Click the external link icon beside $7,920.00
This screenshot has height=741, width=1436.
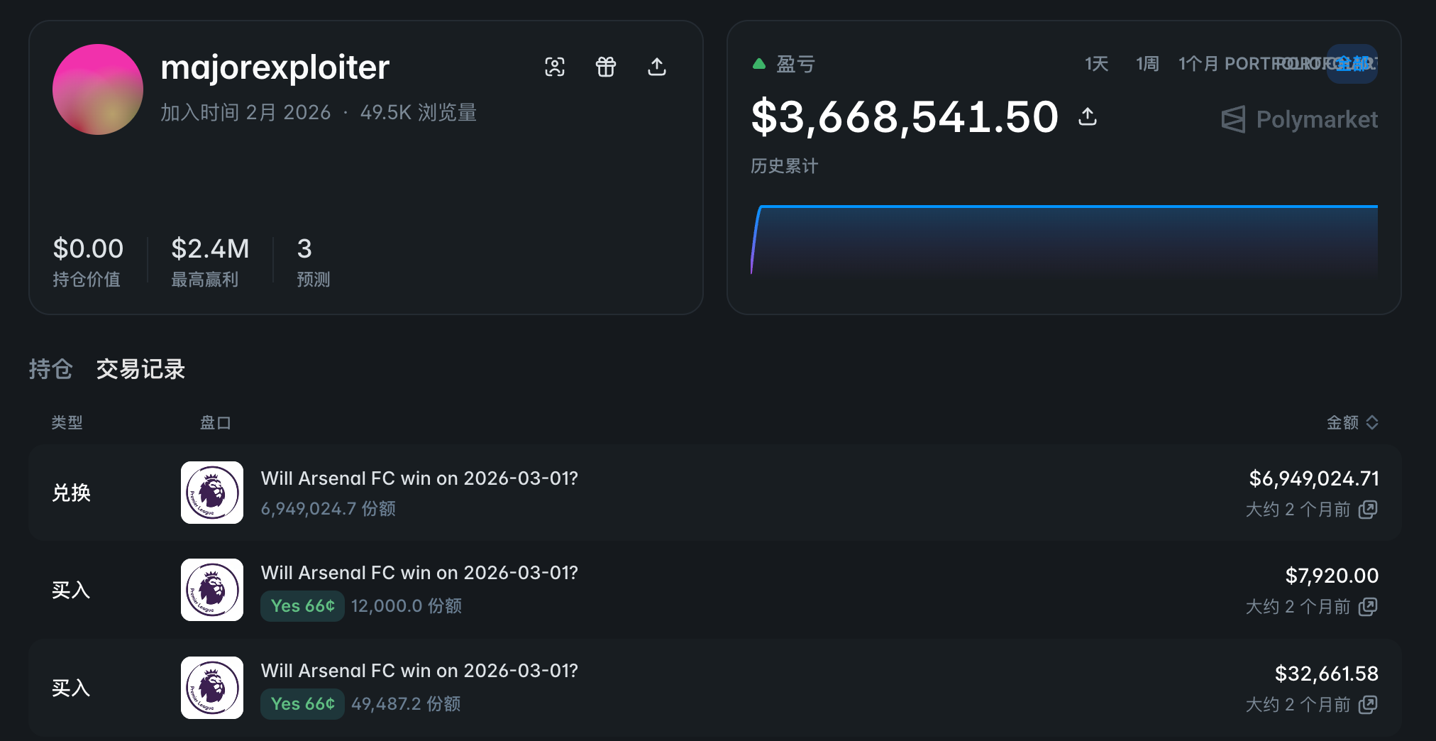(x=1369, y=607)
